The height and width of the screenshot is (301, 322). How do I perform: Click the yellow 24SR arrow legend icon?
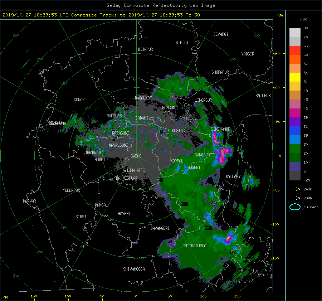pyautogui.click(x=295, y=189)
